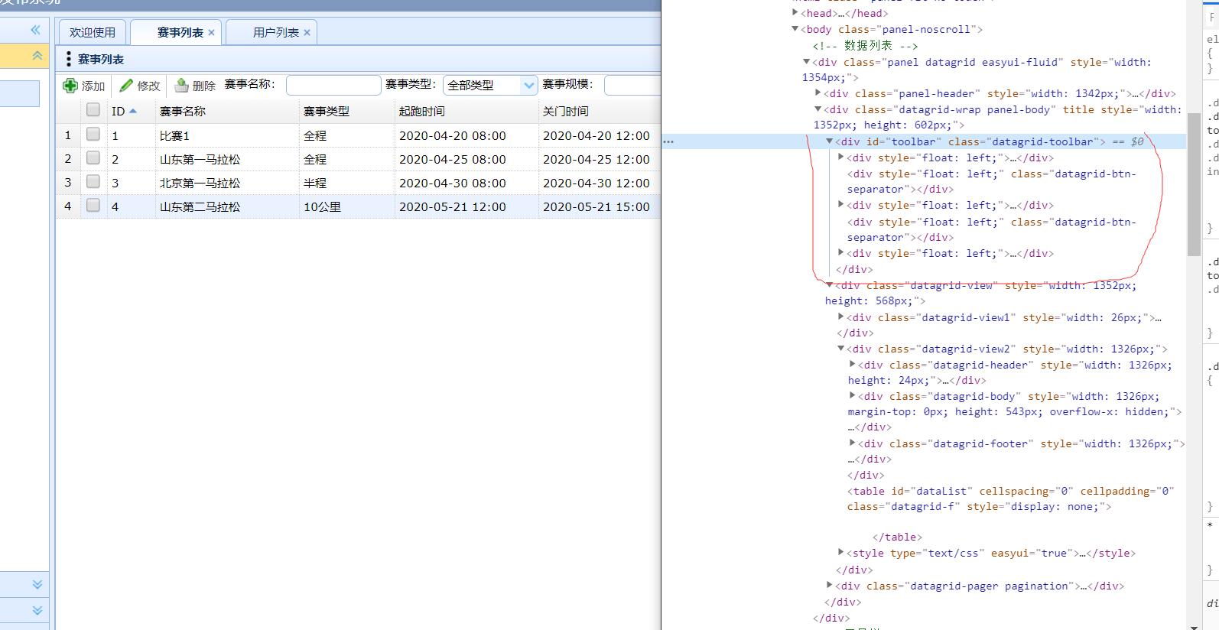Collapse the toolbar div node
This screenshot has width=1219, height=630.
click(830, 141)
